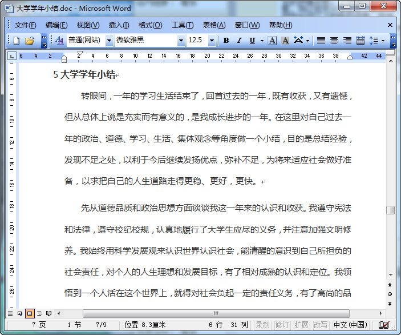Viewport: 401px width, 335px height.
Task: Apply character border icon
Action: point(272,40)
